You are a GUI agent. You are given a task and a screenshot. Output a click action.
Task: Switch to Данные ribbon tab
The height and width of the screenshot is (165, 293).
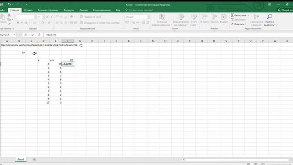[83, 10]
